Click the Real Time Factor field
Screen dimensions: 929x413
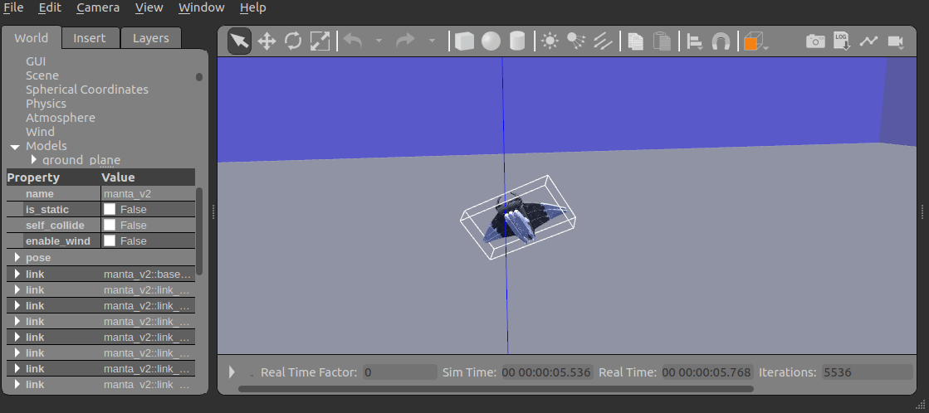pyautogui.click(x=400, y=372)
